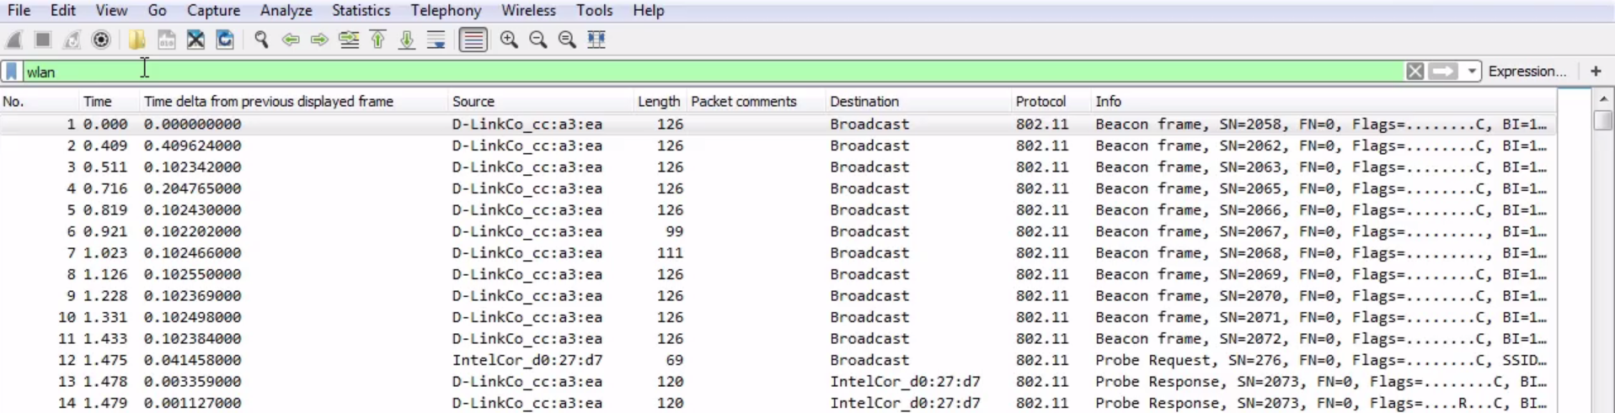Click the Find packet magnifier icon
The height and width of the screenshot is (413, 1615).
click(261, 40)
